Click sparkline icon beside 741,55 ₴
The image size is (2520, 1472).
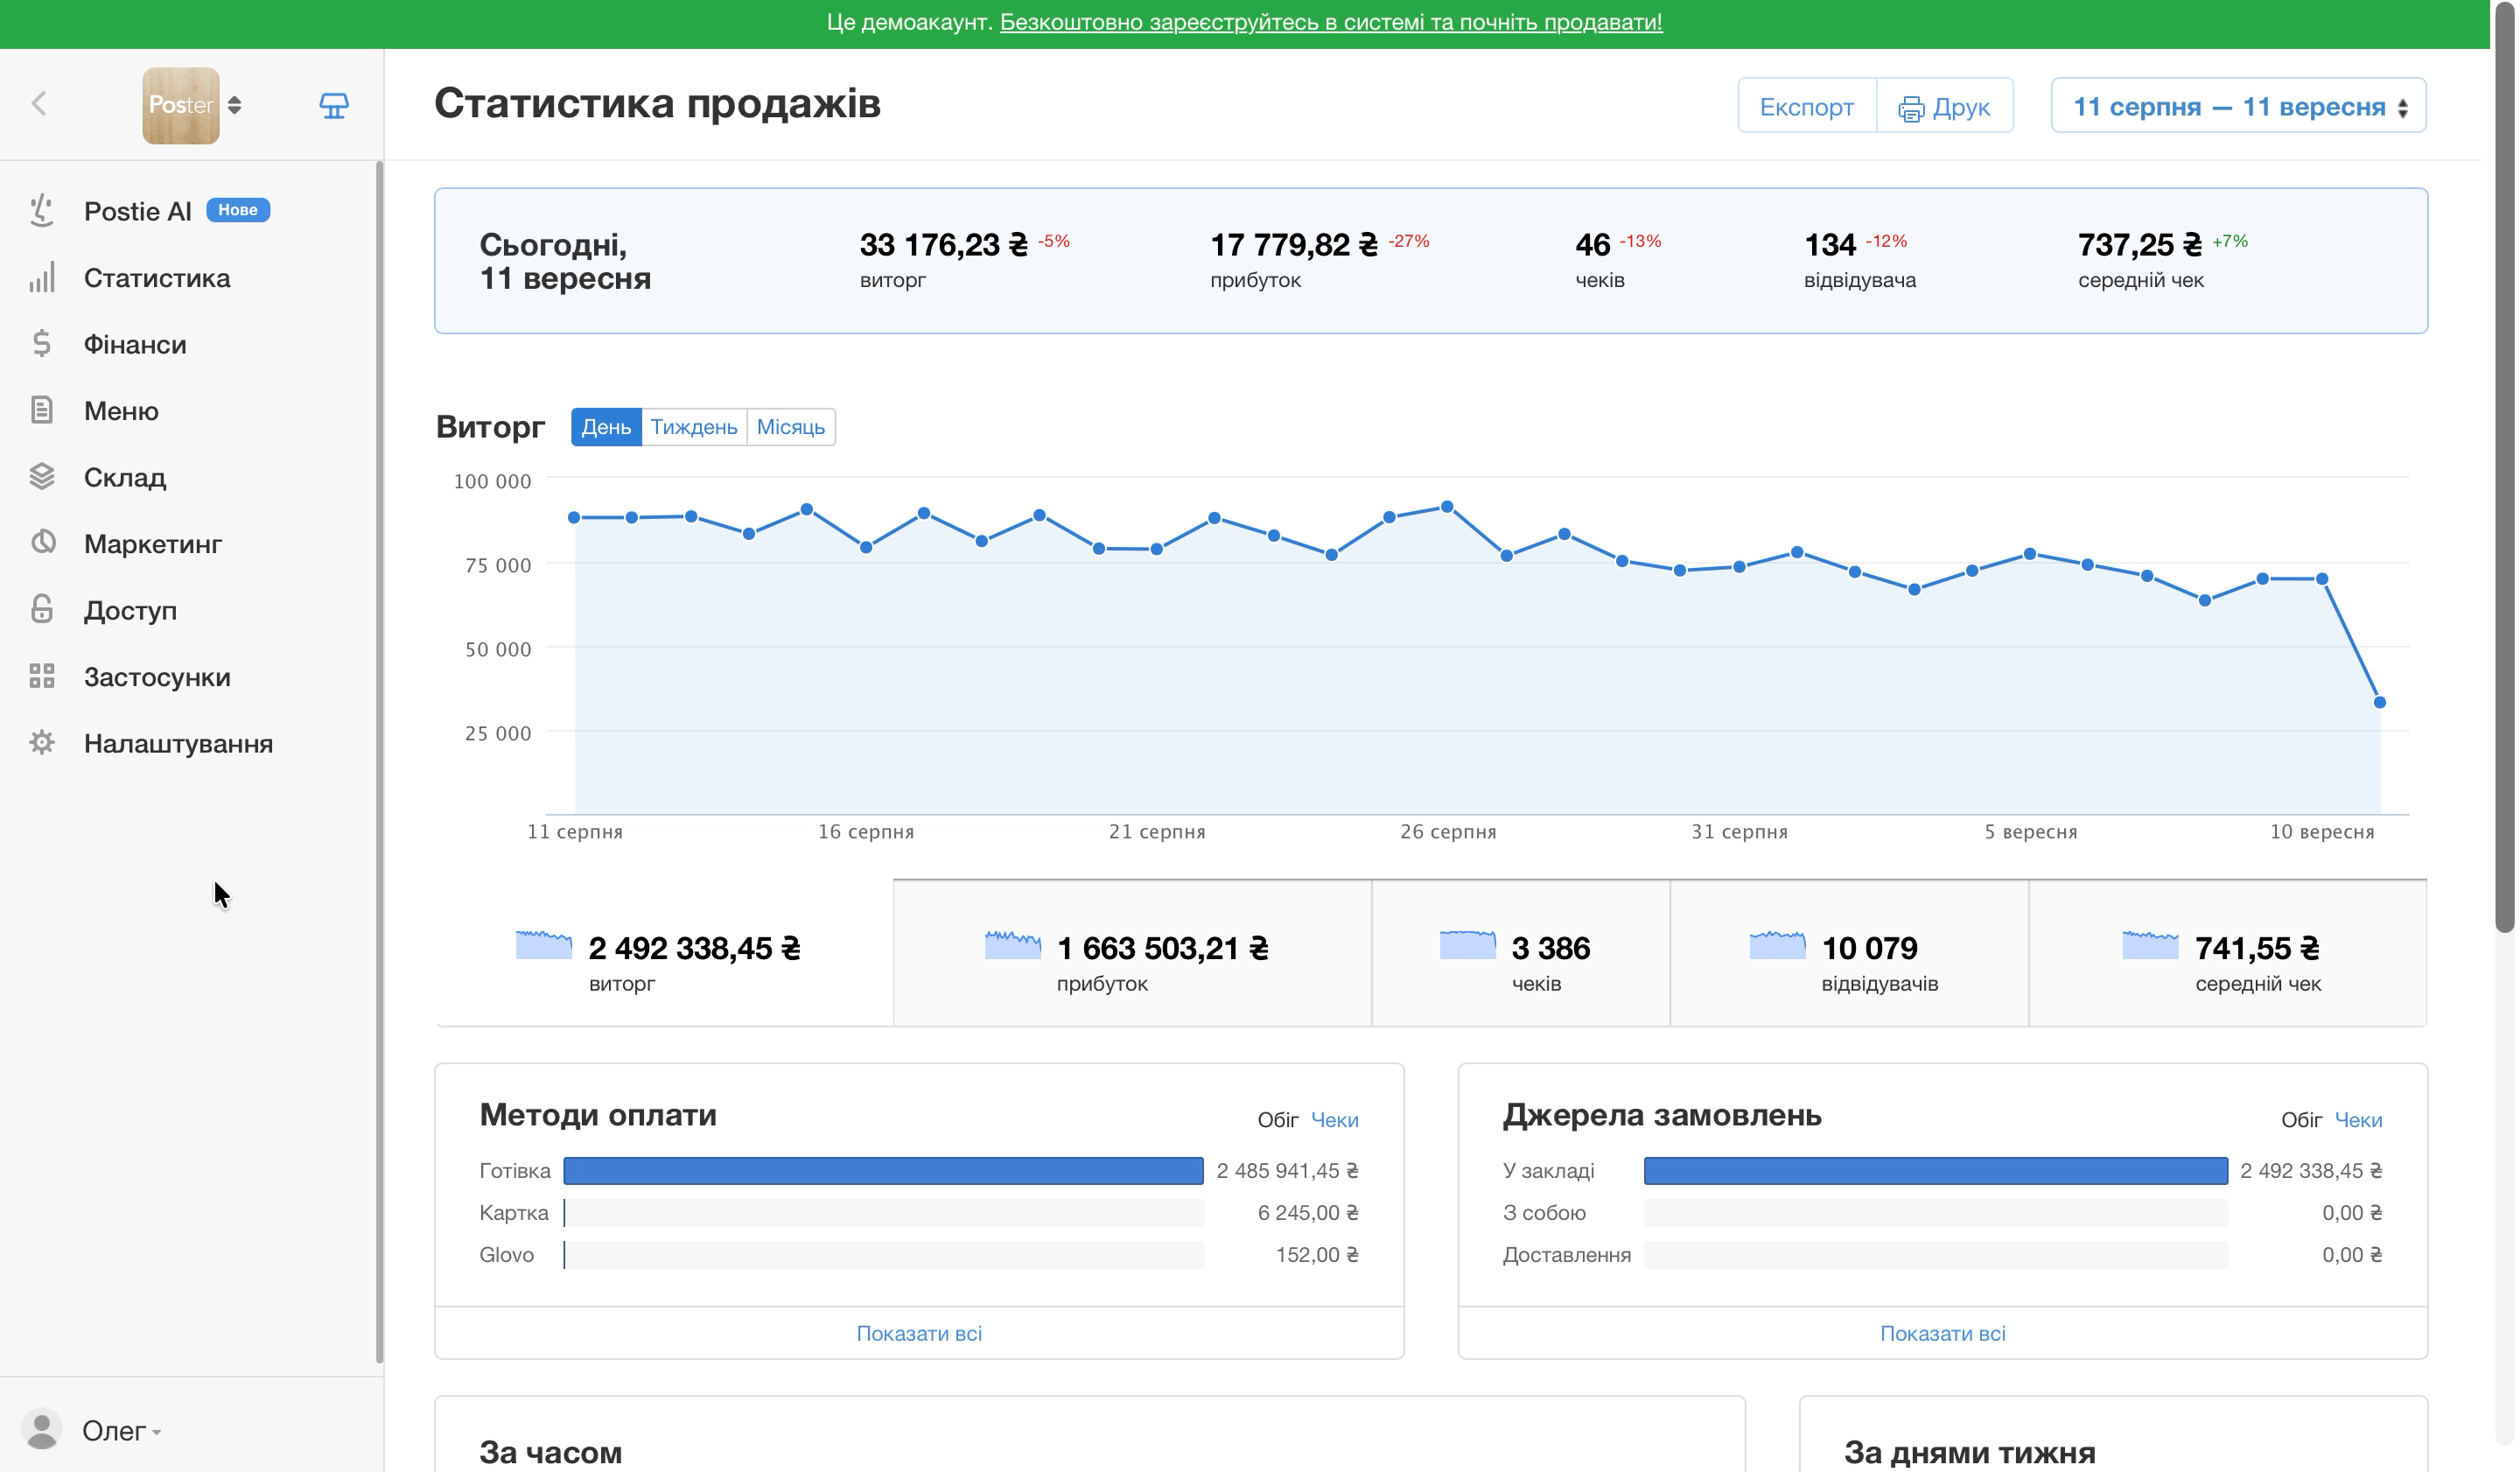pyautogui.click(x=2150, y=945)
